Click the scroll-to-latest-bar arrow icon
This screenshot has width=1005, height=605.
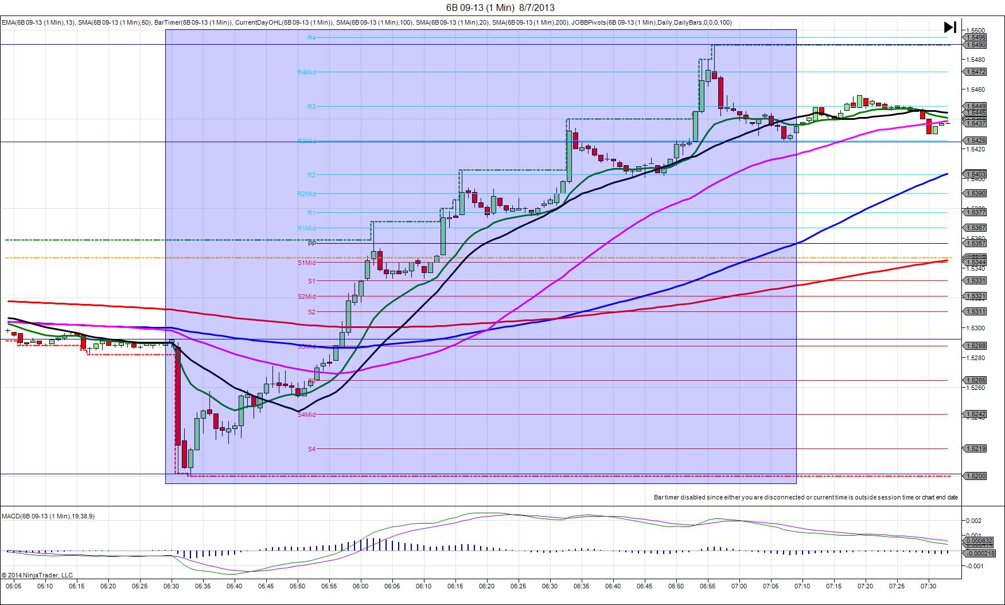coord(950,27)
